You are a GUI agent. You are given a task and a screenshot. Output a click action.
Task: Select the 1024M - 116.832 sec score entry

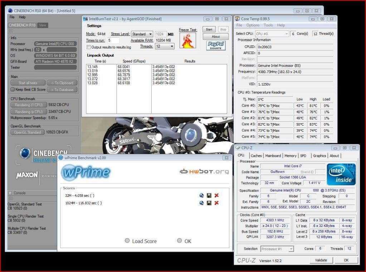click(x=84, y=203)
